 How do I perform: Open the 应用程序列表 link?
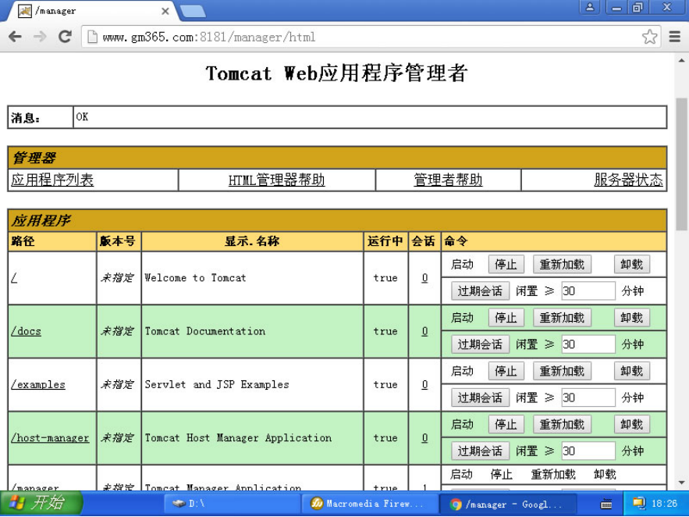(52, 180)
